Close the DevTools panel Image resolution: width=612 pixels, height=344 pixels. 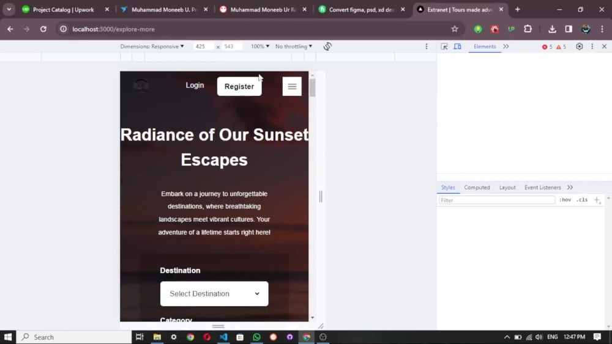(x=604, y=46)
